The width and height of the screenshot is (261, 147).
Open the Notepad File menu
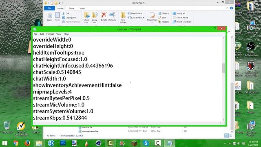click(35, 34)
